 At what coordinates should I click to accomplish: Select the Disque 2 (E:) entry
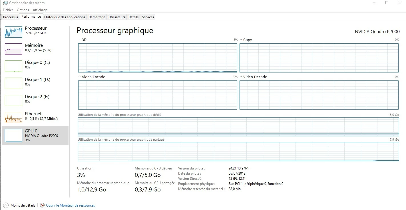pyautogui.click(x=35, y=100)
